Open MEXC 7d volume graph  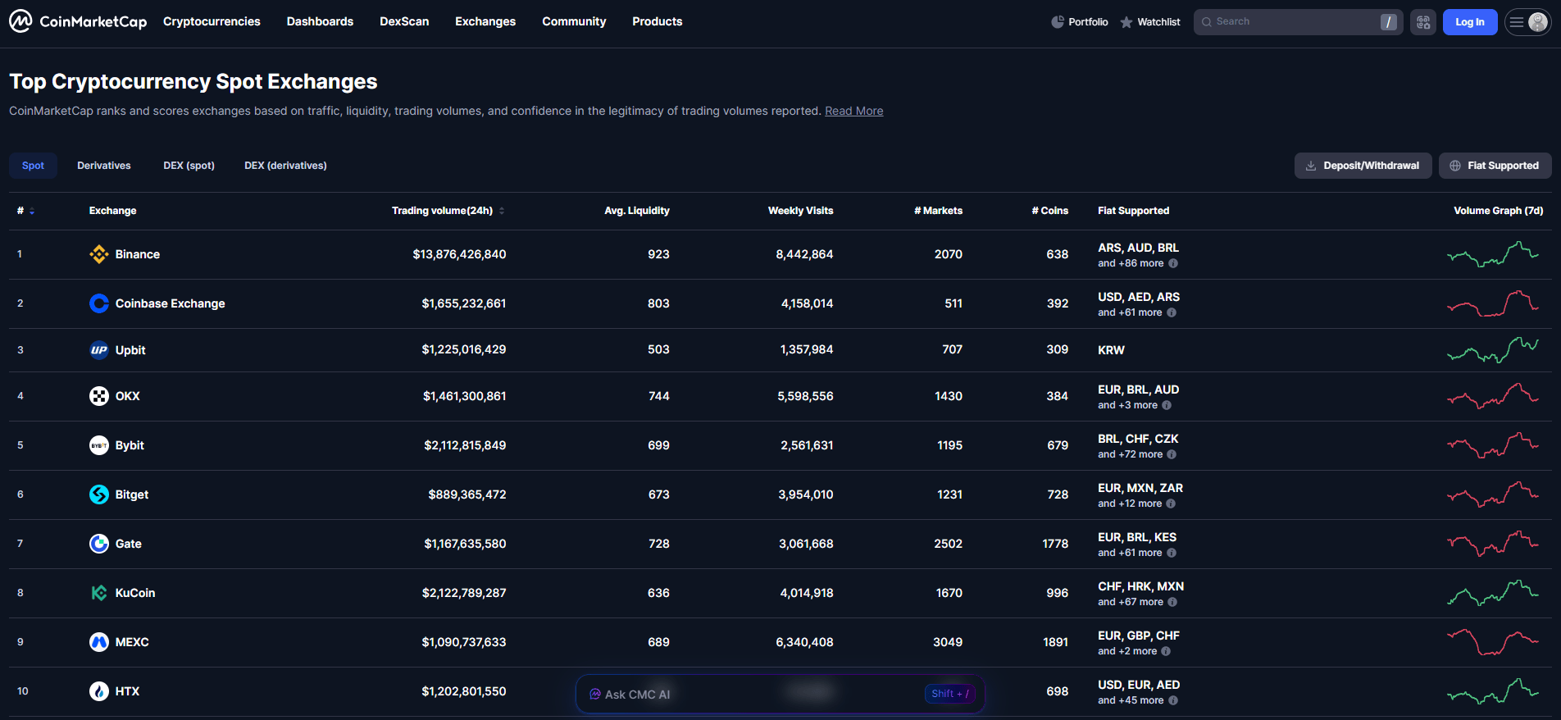(1493, 642)
